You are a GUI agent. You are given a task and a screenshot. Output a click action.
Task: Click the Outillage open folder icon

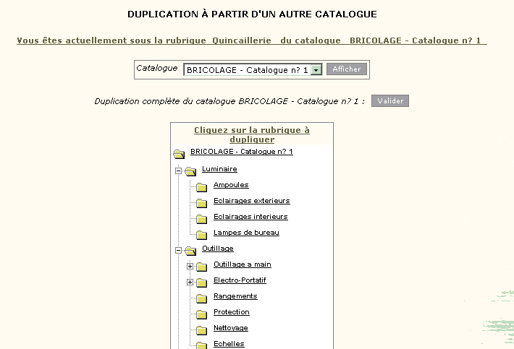click(x=190, y=251)
